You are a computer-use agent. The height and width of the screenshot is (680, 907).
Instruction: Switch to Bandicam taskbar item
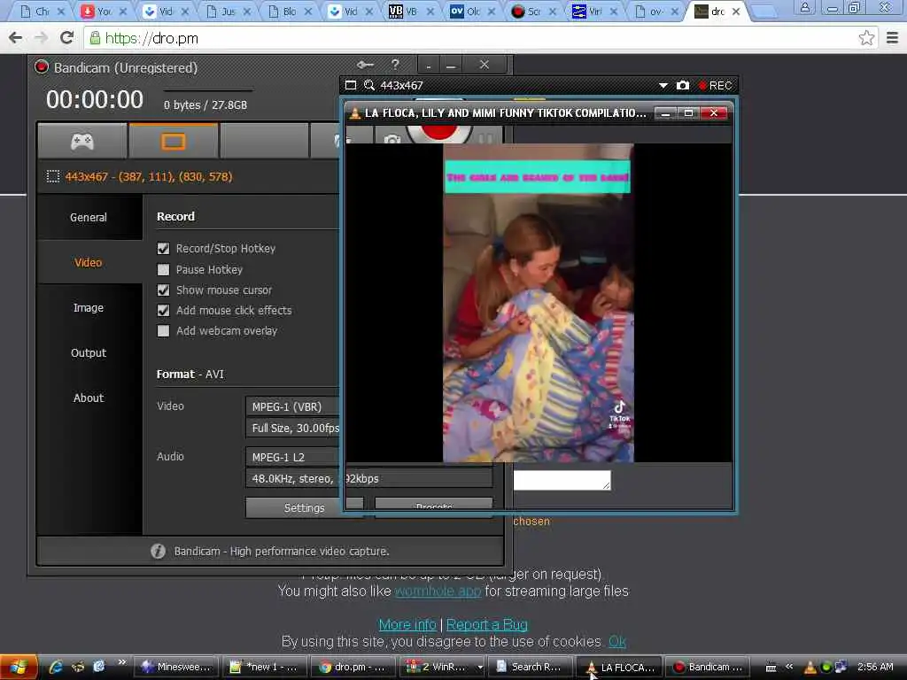pyautogui.click(x=707, y=667)
